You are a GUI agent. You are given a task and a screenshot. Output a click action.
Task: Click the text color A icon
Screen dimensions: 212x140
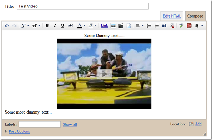coord(80,26)
